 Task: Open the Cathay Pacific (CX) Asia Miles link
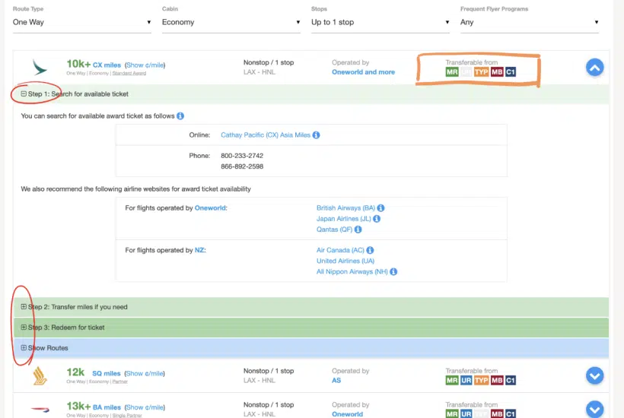point(266,135)
